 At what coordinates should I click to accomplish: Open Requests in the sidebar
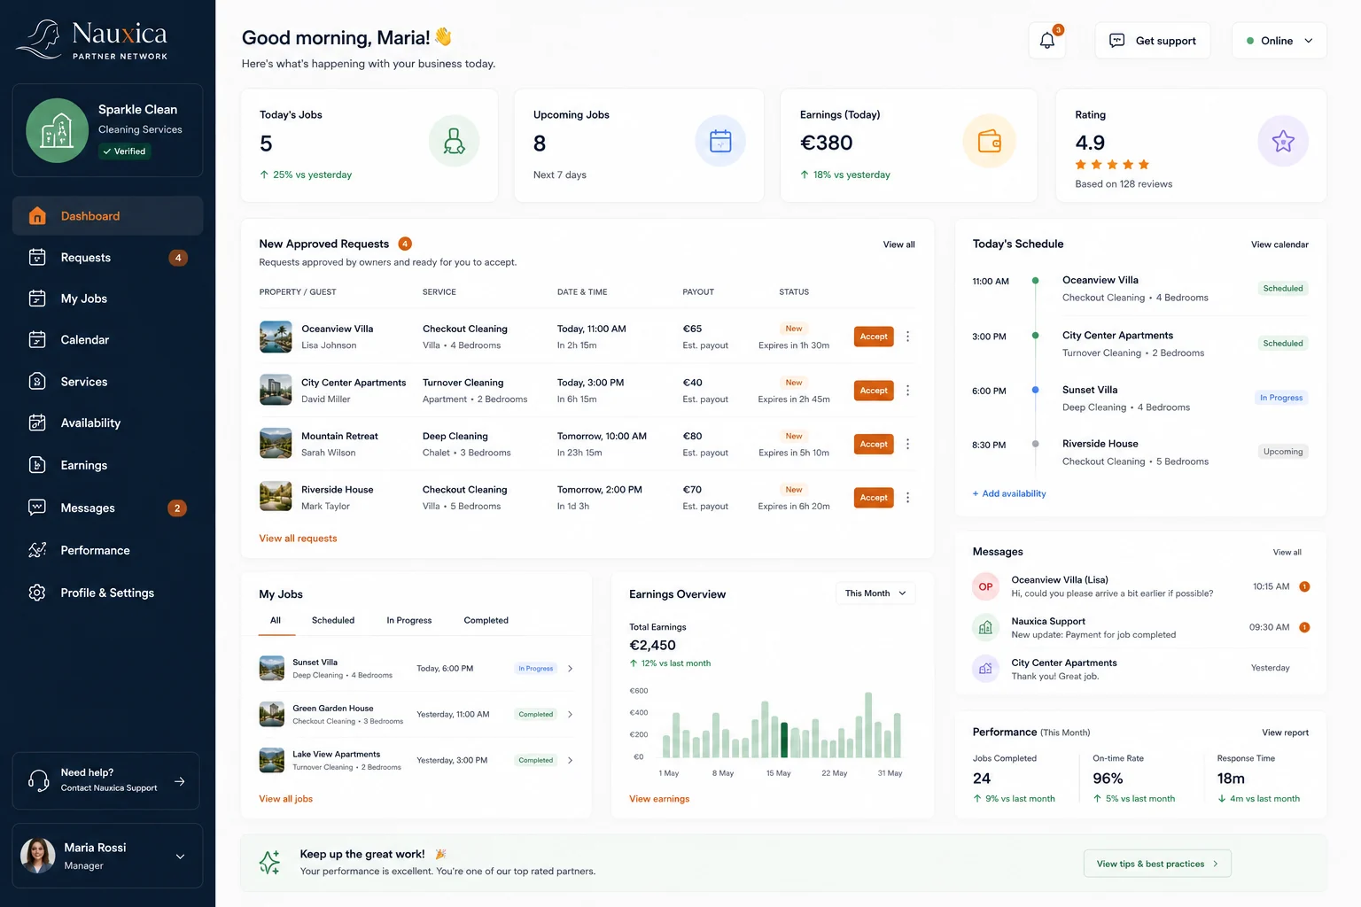pyautogui.click(x=107, y=258)
